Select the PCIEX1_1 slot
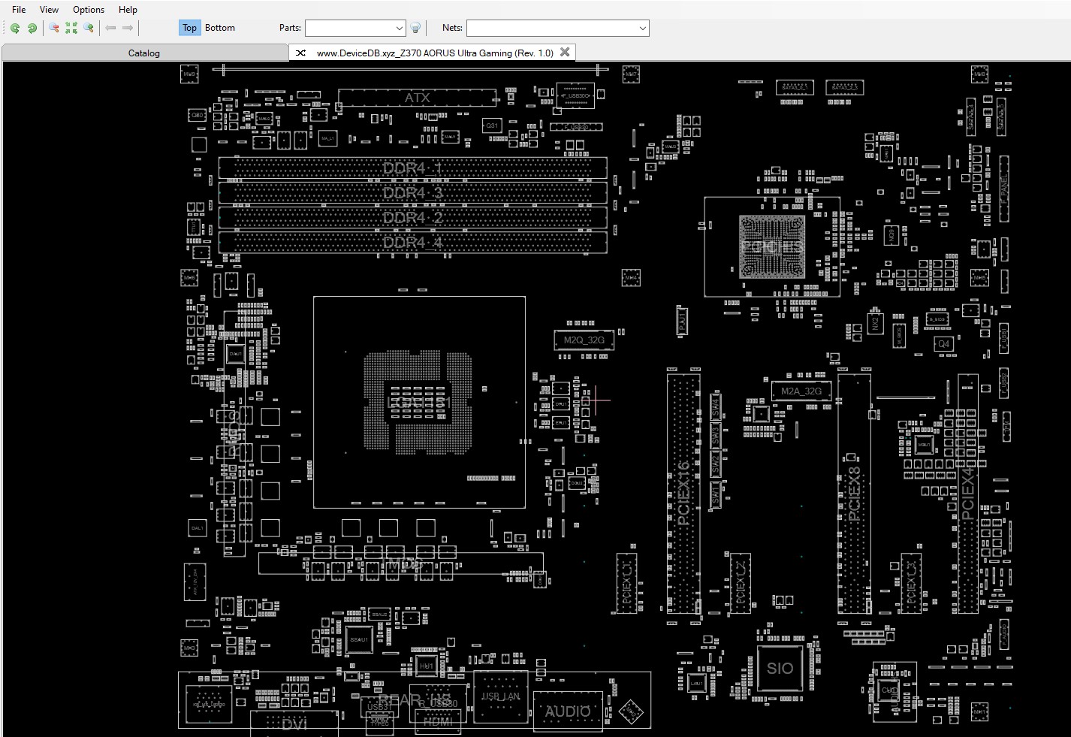Viewport: 1071px width, 737px height. (x=627, y=583)
